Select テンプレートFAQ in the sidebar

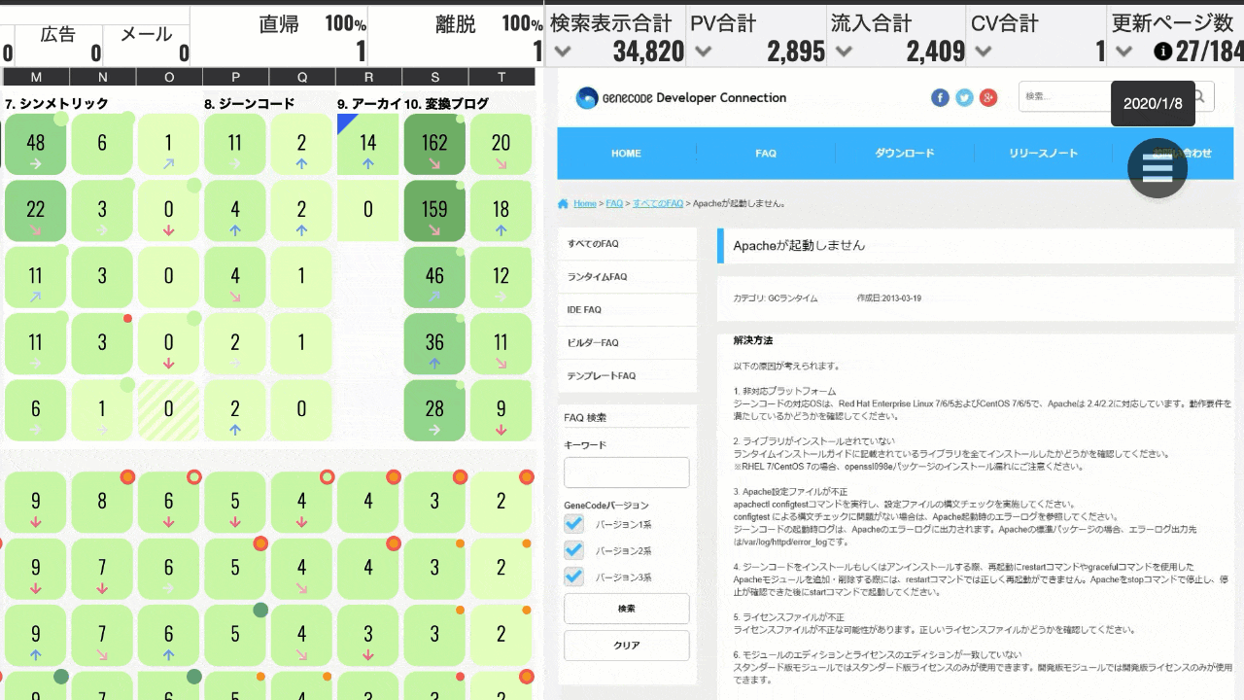627,375
